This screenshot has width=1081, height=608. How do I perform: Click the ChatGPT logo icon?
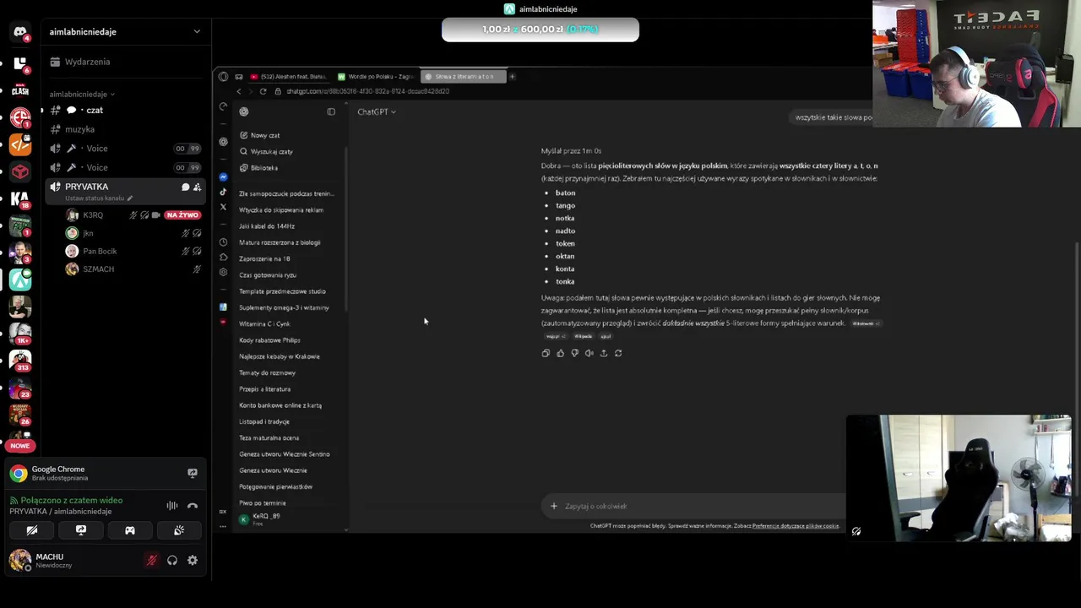[x=244, y=111]
